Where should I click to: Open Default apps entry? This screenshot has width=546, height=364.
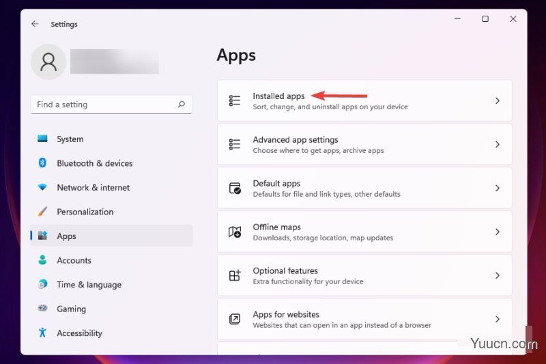click(x=364, y=188)
